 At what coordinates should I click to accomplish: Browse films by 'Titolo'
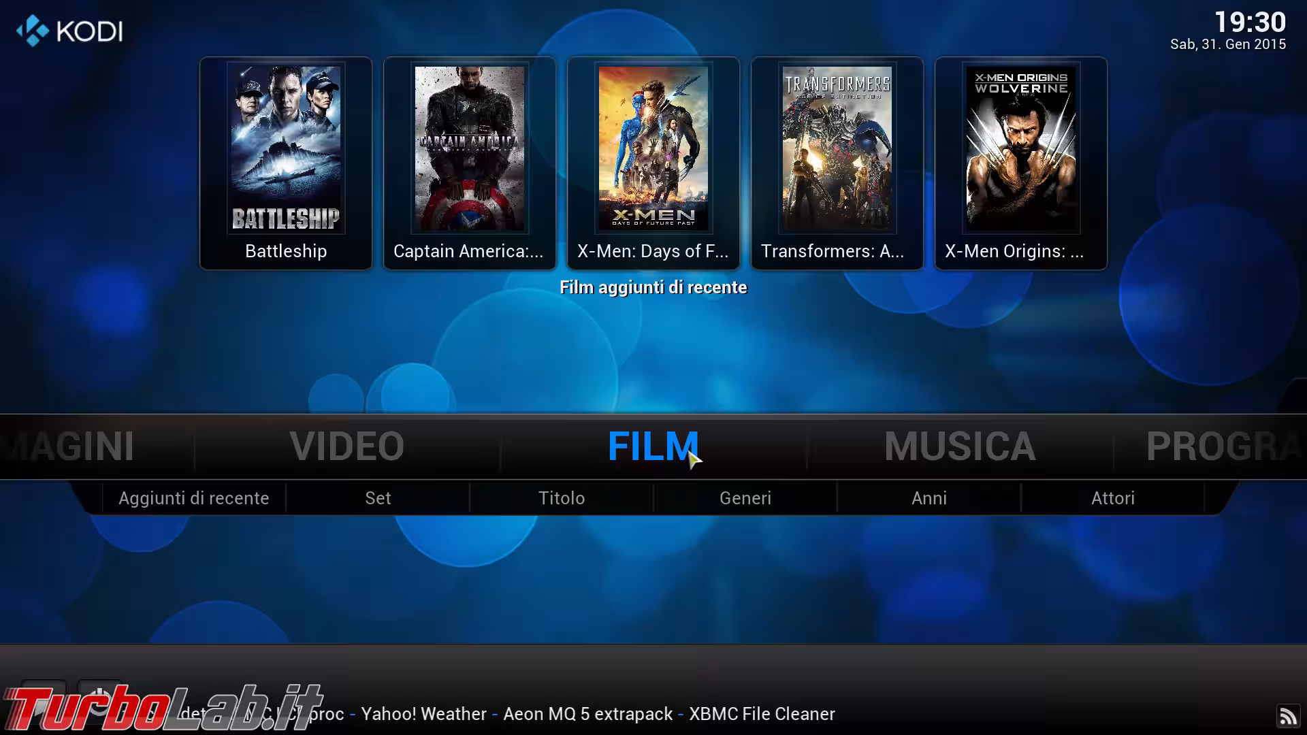tap(561, 497)
